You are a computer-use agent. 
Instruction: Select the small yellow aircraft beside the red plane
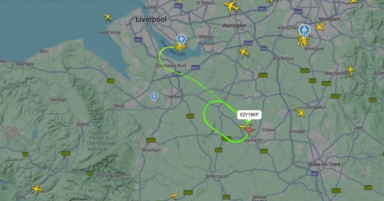(242, 128)
